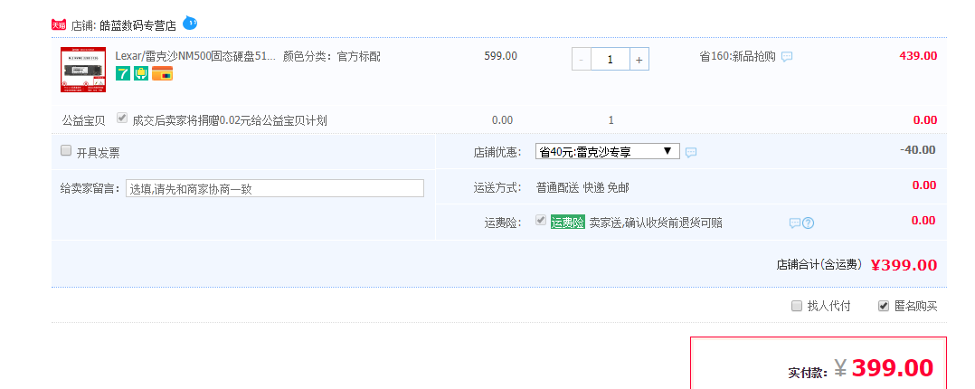
Task: Click the green yellow-icon service badge
Action: point(141,73)
